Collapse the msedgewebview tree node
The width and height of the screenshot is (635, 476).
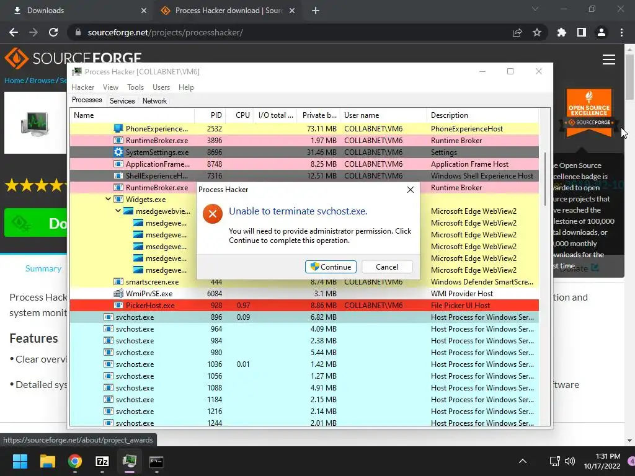click(118, 211)
